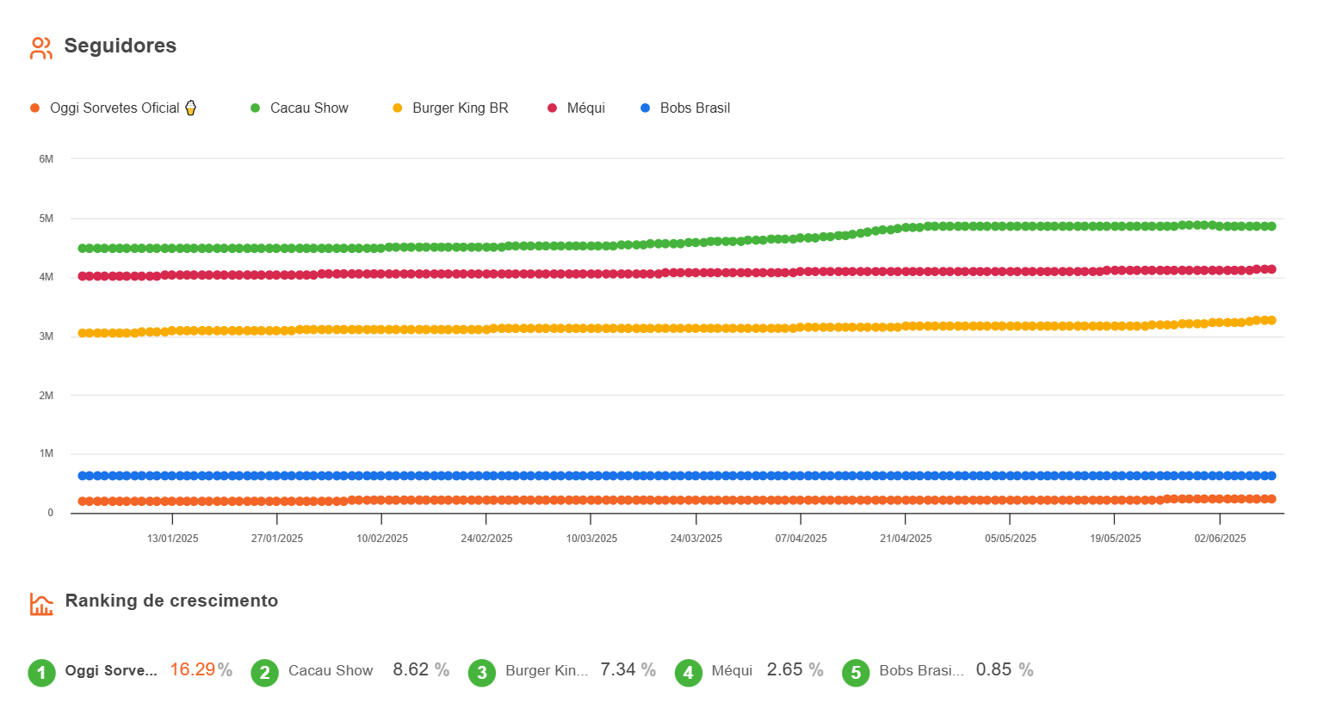Click the green rank 5 badge
This screenshot has width=1324, height=721.
pos(856,673)
